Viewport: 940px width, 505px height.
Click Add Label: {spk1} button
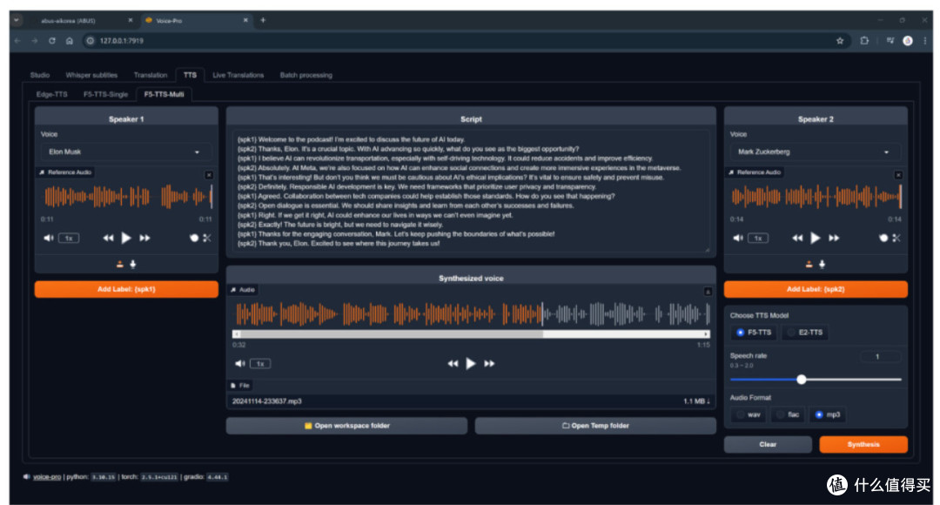[126, 289]
